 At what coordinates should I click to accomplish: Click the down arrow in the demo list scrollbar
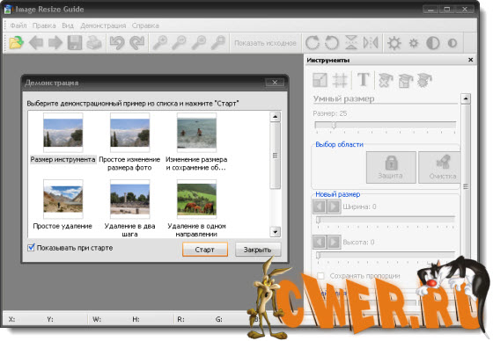[x=275, y=232]
